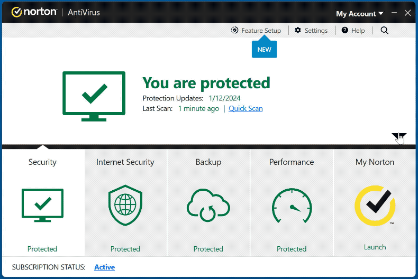Click the AntiVirus title text
The height and width of the screenshot is (279, 418).
point(84,13)
